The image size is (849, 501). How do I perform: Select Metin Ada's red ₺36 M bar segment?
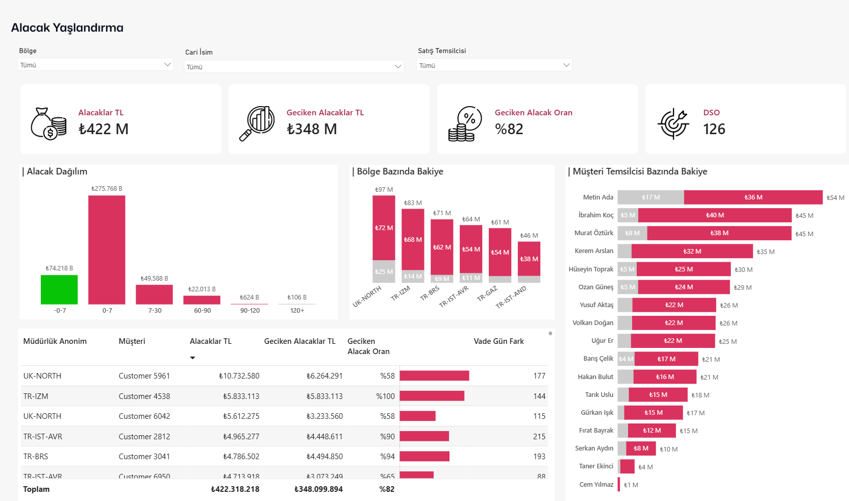tap(754, 197)
